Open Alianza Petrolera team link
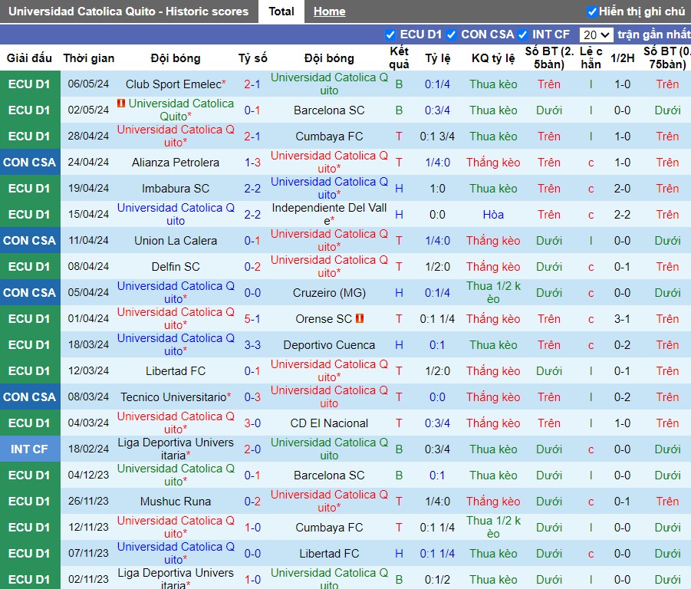 tap(176, 162)
